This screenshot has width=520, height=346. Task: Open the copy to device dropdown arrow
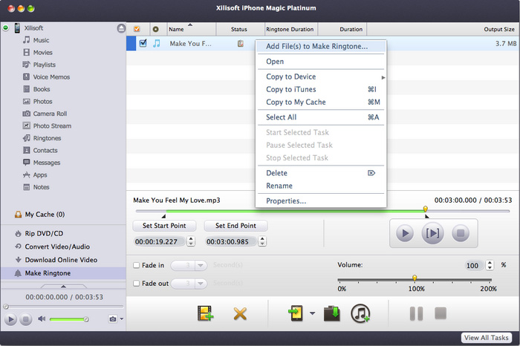pyautogui.click(x=313, y=313)
